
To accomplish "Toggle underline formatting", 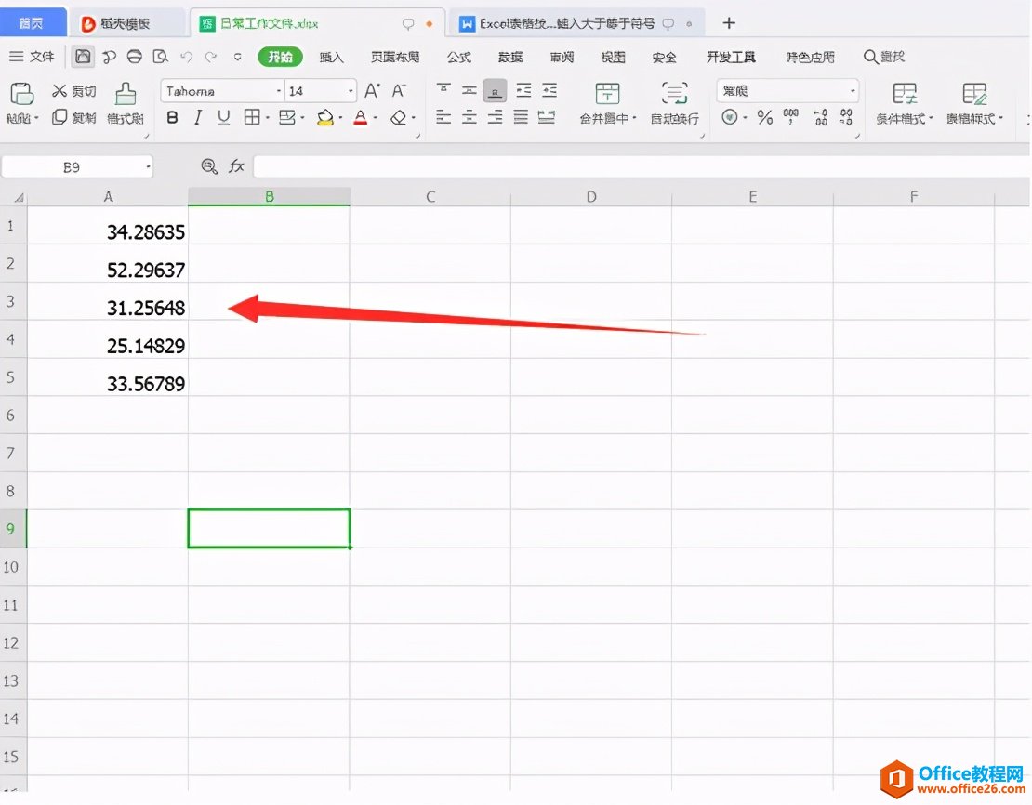I will point(224,118).
